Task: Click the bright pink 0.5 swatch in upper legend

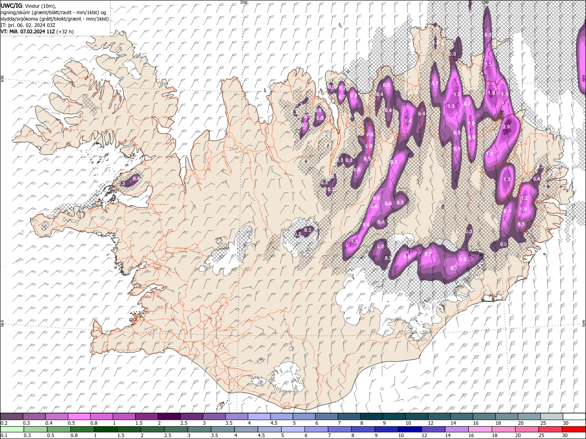Action: point(79,417)
